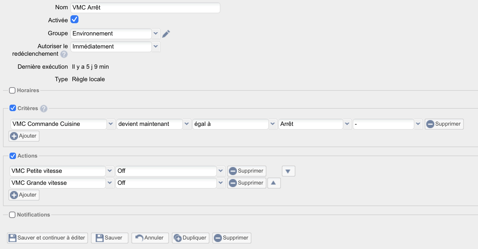Click help icon beside redéclenchement label
The width and height of the screenshot is (478, 249).
pyautogui.click(x=64, y=54)
